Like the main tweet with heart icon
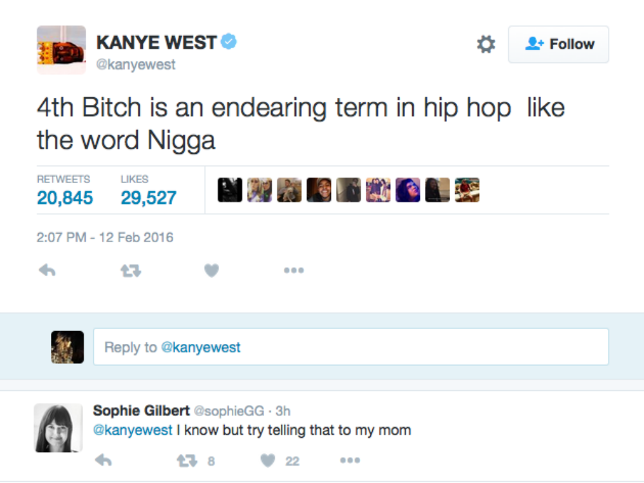 (212, 271)
